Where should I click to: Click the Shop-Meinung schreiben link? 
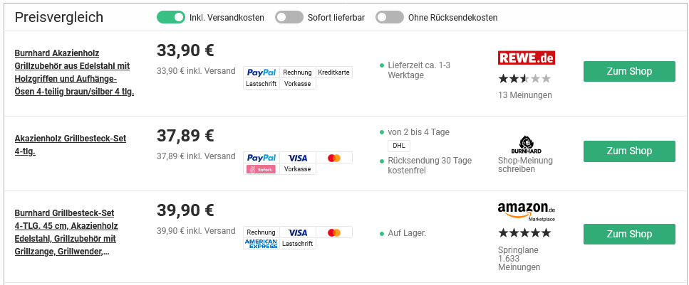525,165
